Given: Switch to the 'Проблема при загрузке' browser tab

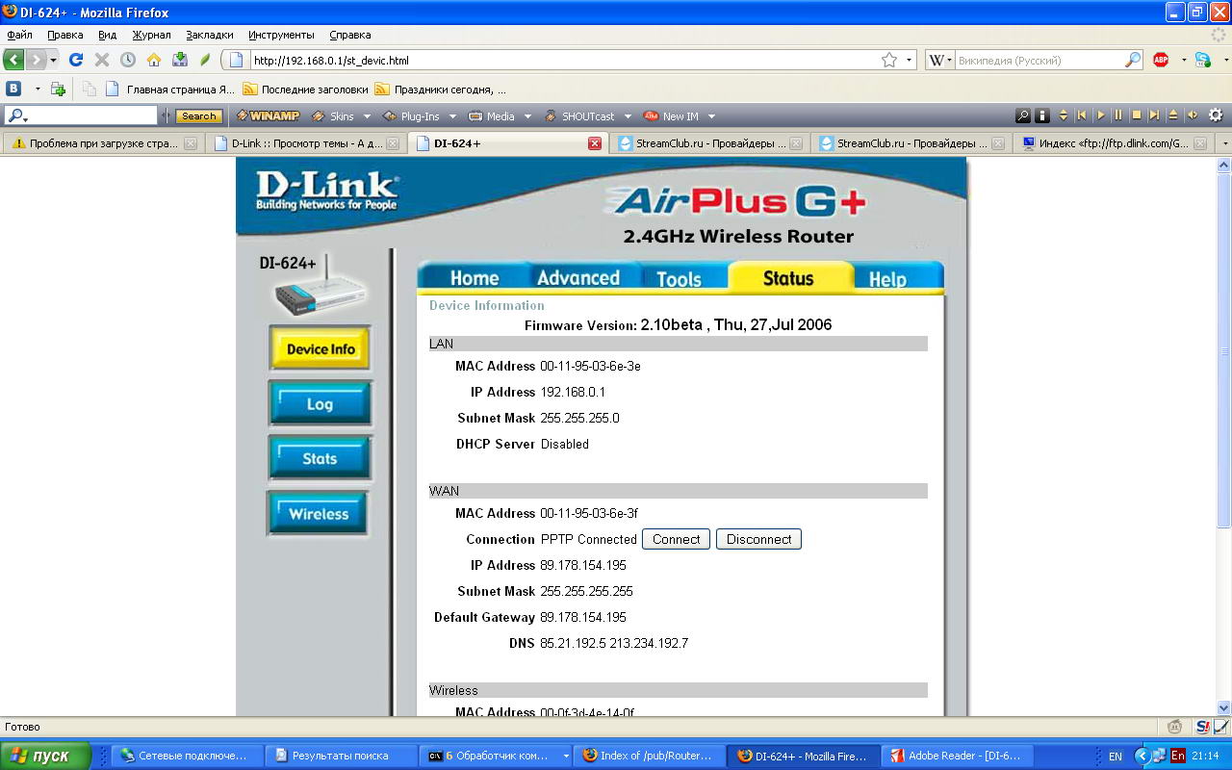Looking at the screenshot, I should point(105,143).
